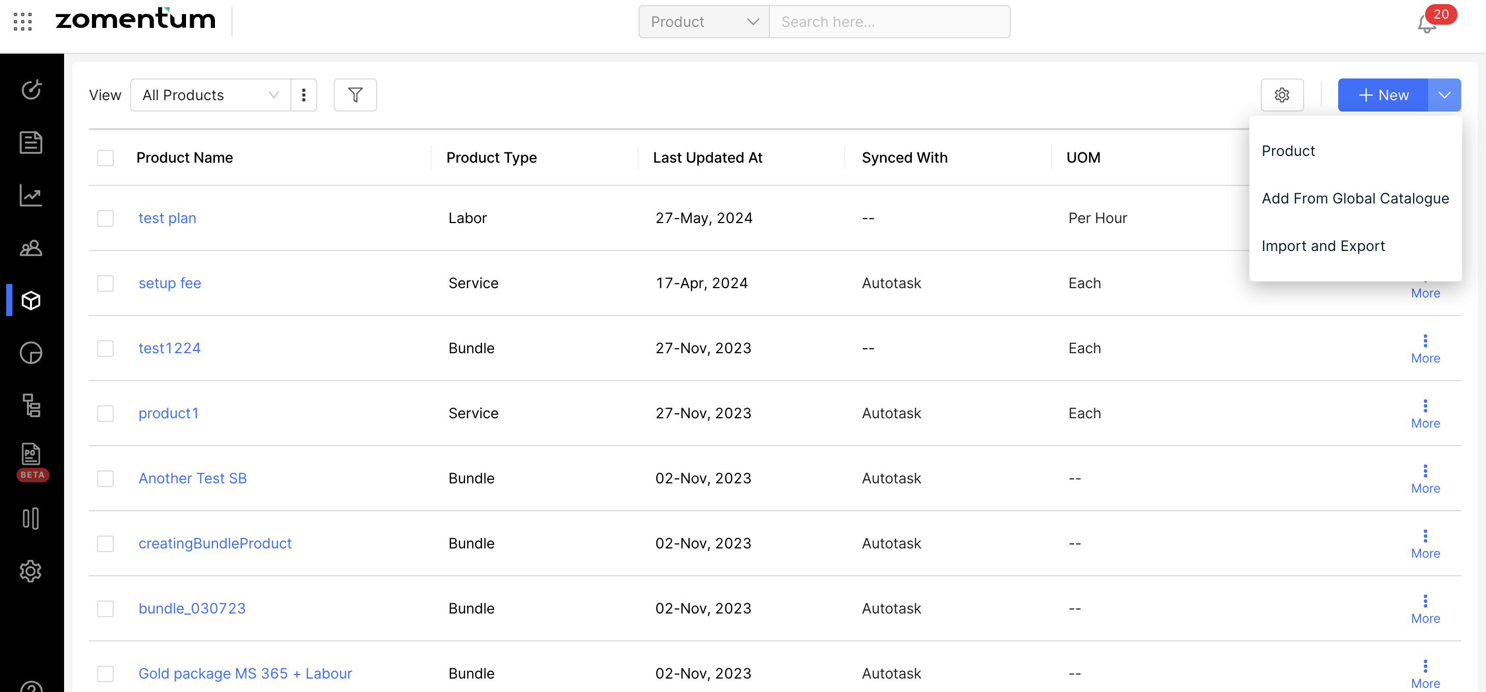
Task: Open the creatingBundleProduct link
Action: point(214,543)
